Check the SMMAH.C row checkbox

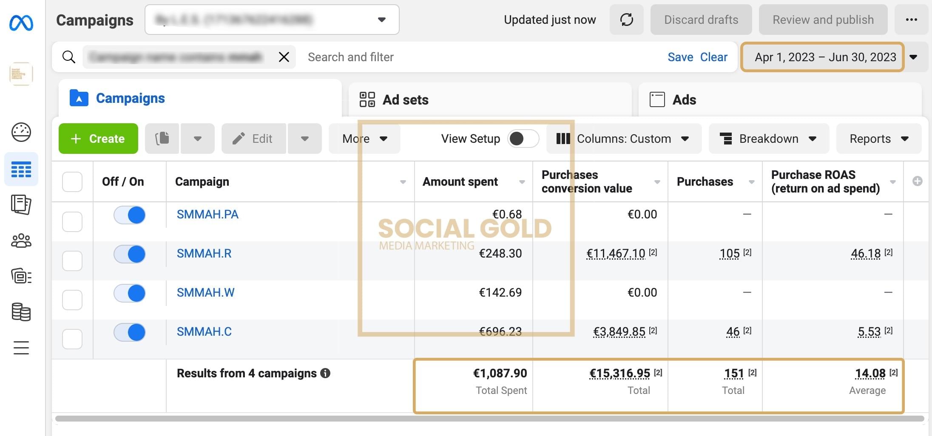[x=72, y=339]
